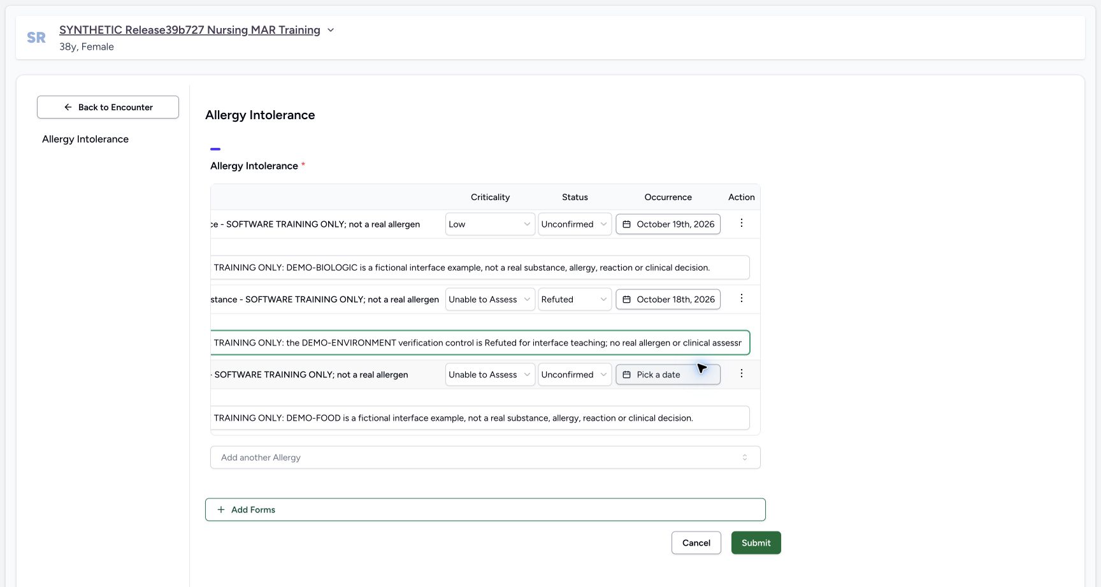Image resolution: width=1101 pixels, height=587 pixels.
Task: Click the Pick a date button
Action: [x=668, y=375]
